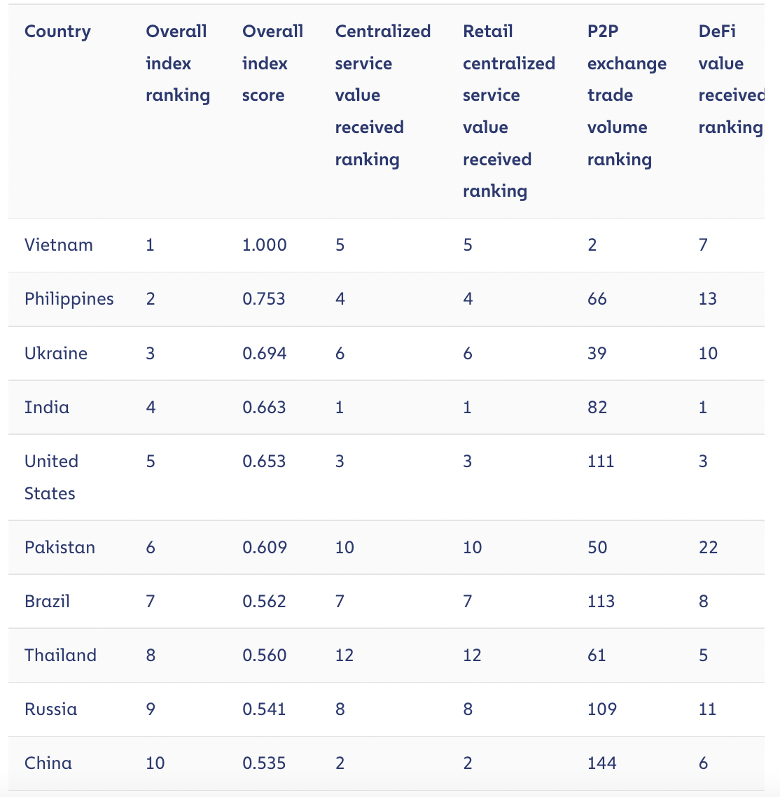
Task: Click the P2P exchange trade volume header
Action: 626,95
